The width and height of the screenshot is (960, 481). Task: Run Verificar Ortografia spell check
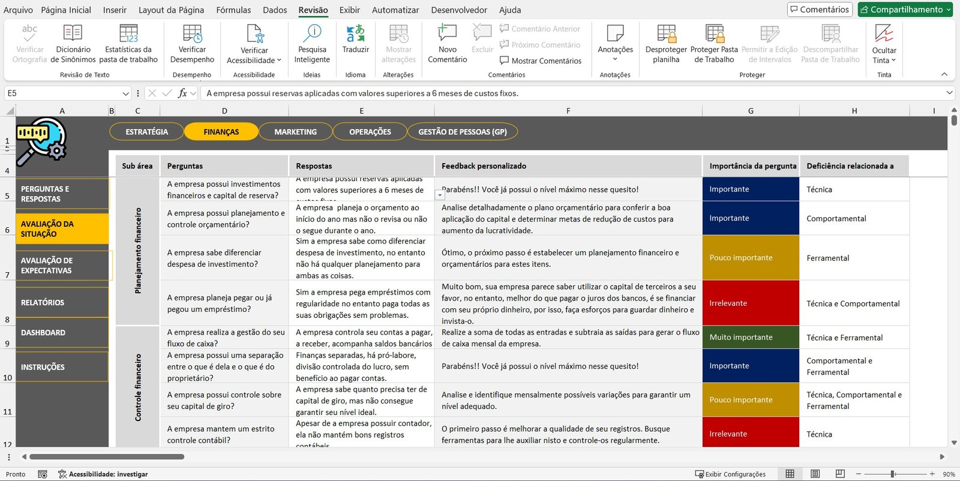coord(29,43)
